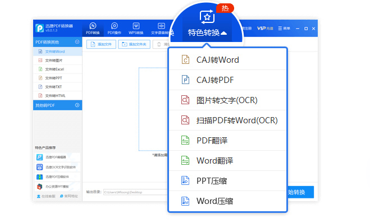
Task: Switch to the PDF操作 tab
Action: coord(114,29)
